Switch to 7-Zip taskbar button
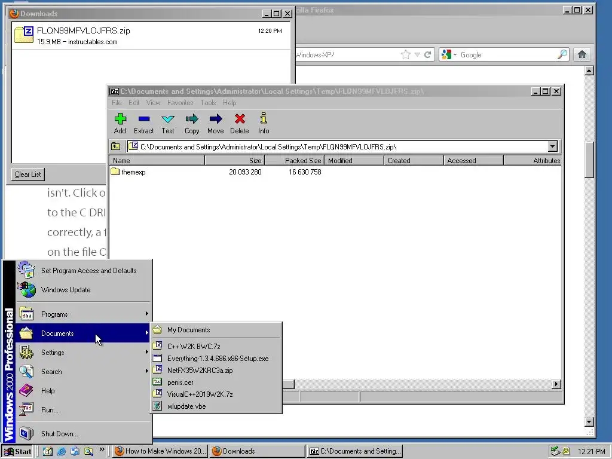Screen dimensions: 612x459 pyautogui.click(x=354, y=451)
